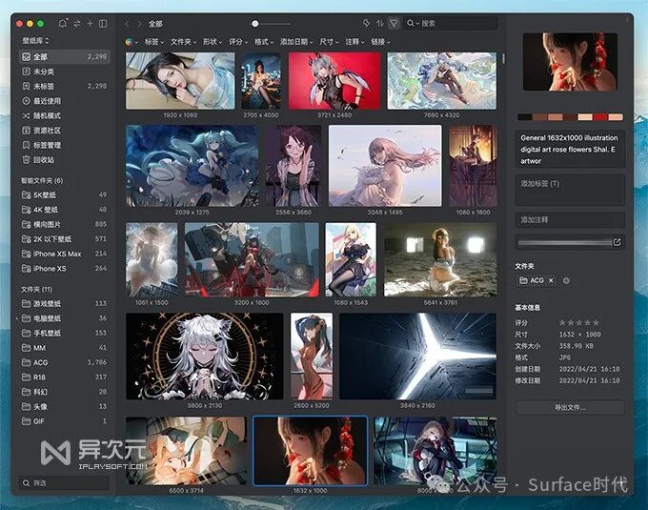Remove ACG folder tag with x
Image resolution: width=648 pixels, height=510 pixels.
(551, 280)
